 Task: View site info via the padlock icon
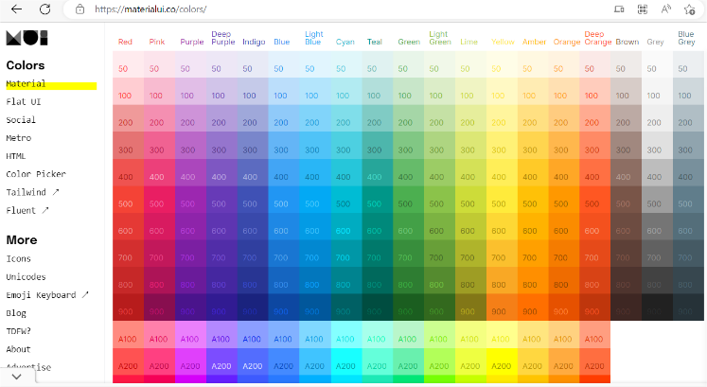80,9
